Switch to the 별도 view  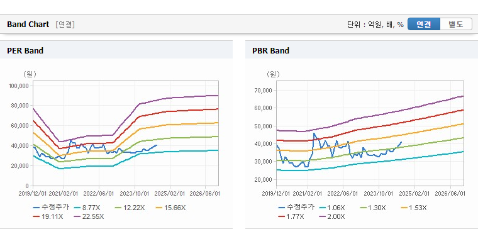click(456, 24)
